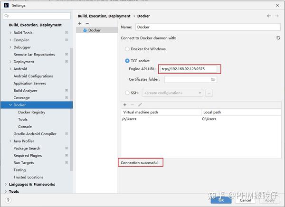Click the project-level icon beside Required Plugins
The height and width of the screenshot is (207, 285).
(66, 155)
